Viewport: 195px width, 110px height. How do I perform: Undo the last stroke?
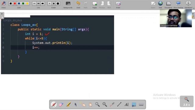[78, 5]
